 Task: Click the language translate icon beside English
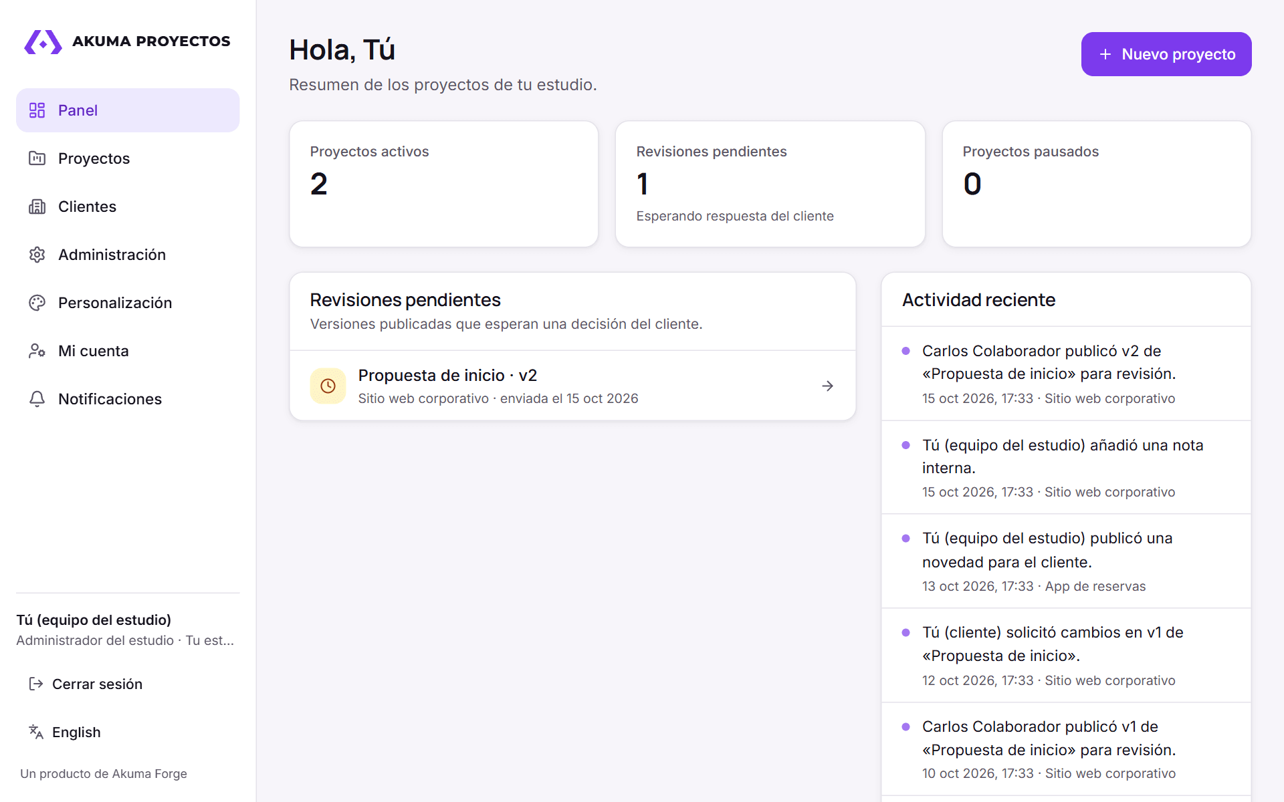36,732
